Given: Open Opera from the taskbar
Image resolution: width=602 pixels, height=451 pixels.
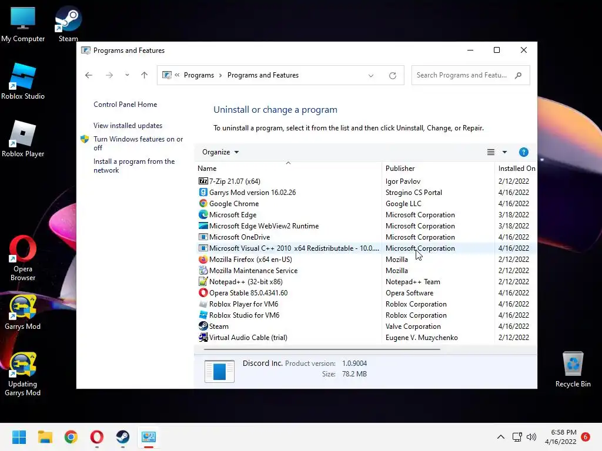Looking at the screenshot, I should point(97,437).
